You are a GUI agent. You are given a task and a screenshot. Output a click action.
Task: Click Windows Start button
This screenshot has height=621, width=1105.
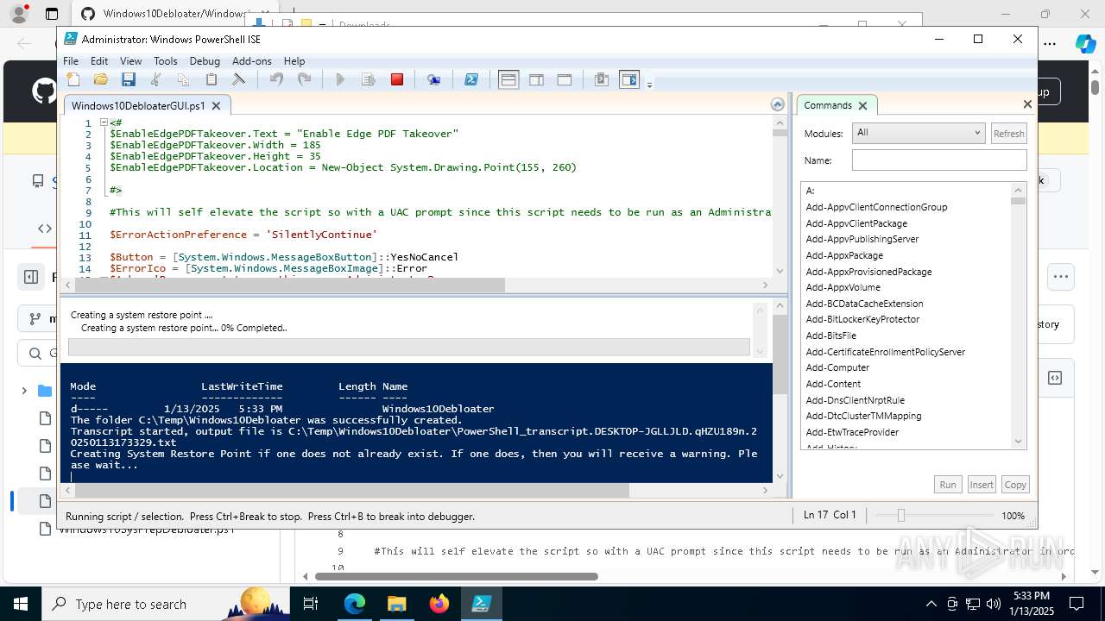[x=20, y=604]
